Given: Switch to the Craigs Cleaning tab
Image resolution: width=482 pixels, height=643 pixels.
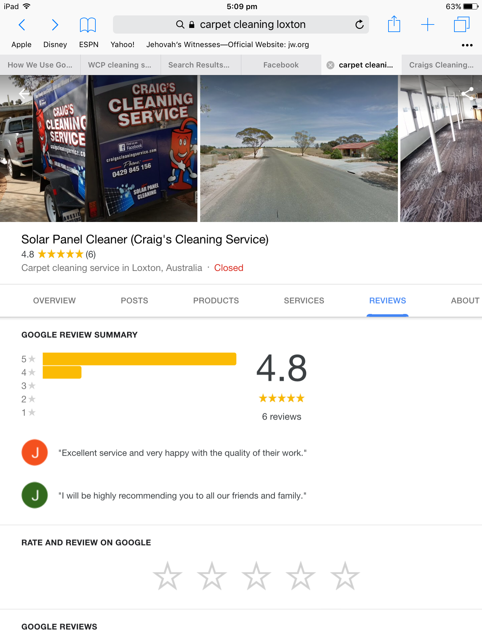Looking at the screenshot, I should pos(441,65).
